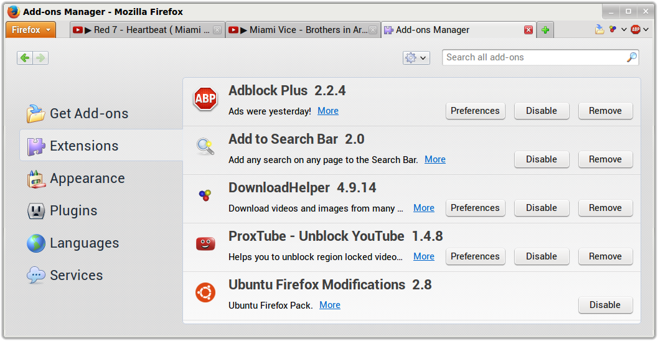The image size is (658, 341).
Task: Click the Ubuntu Firefox Modifications logo icon
Action: coord(205,292)
